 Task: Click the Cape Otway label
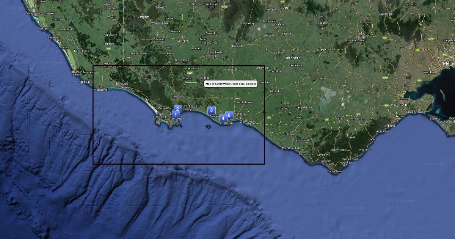[x=334, y=171]
